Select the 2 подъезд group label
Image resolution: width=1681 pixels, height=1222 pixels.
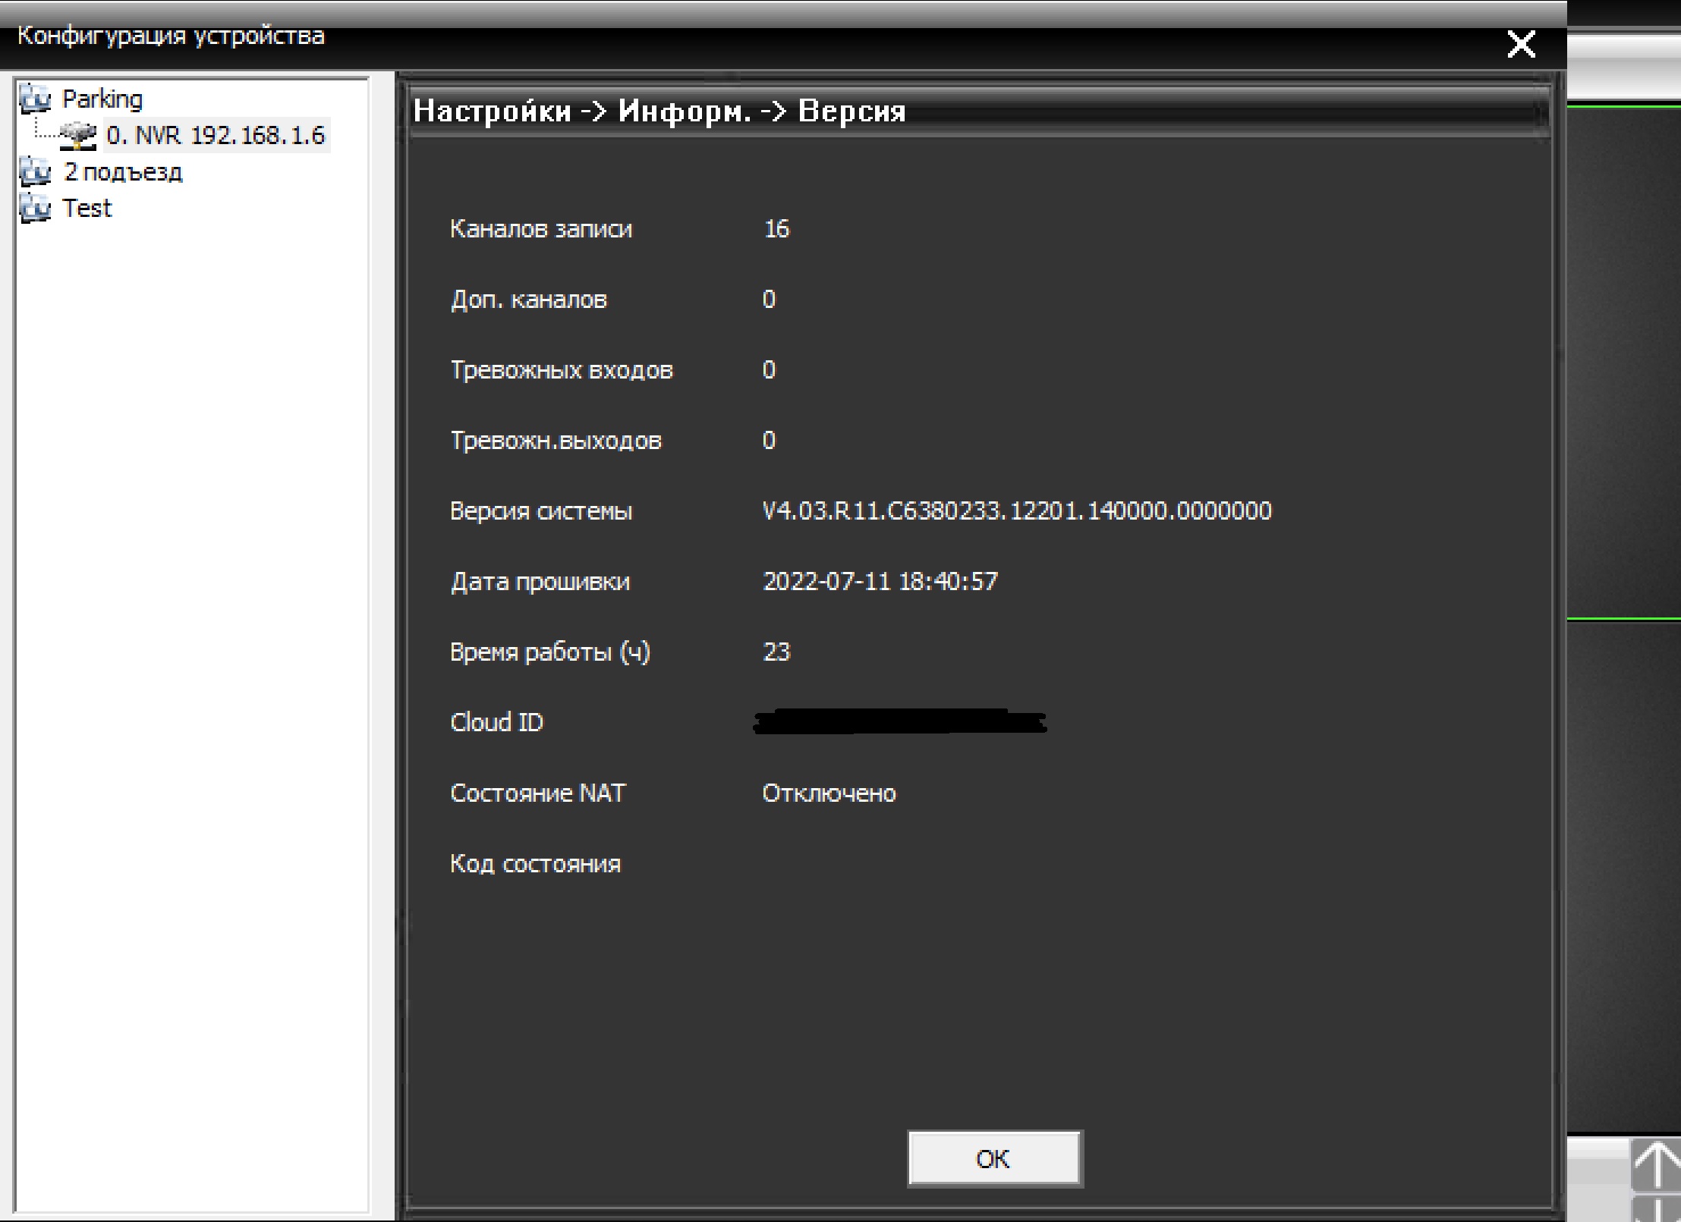[123, 172]
